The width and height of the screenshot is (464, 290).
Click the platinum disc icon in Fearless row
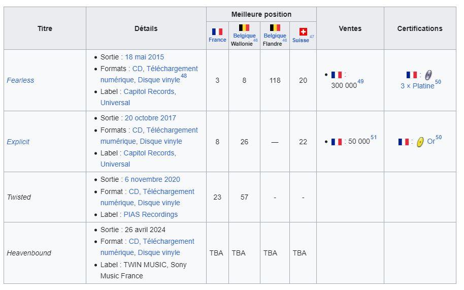(428, 75)
